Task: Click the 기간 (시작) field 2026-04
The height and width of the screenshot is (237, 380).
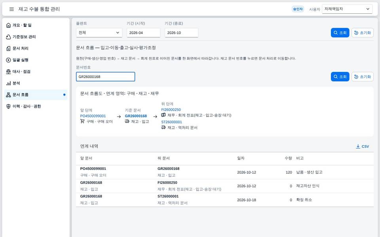Action: tap(143, 33)
